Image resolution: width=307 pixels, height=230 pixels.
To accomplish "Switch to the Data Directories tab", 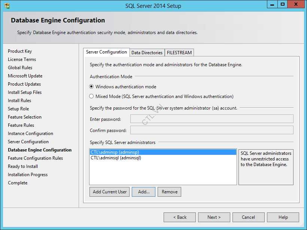I will point(147,52).
